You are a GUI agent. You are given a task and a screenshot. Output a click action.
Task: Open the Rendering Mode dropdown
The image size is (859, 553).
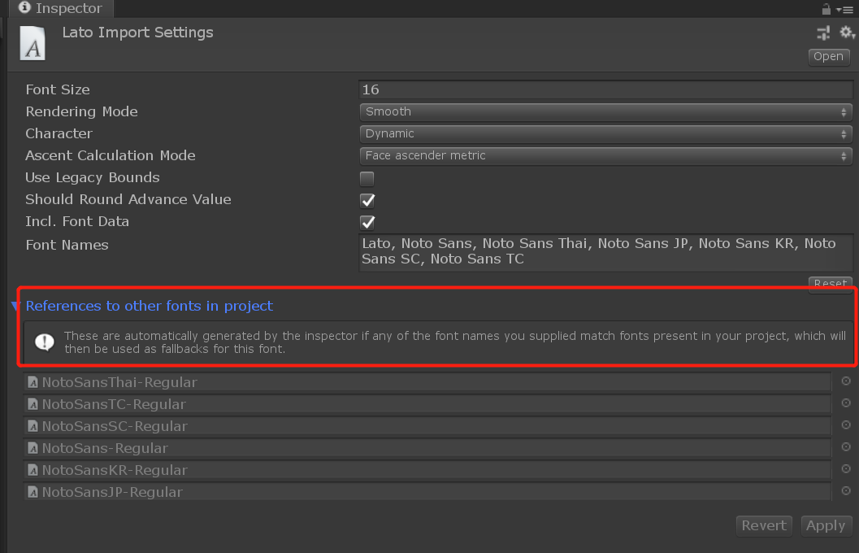click(605, 111)
